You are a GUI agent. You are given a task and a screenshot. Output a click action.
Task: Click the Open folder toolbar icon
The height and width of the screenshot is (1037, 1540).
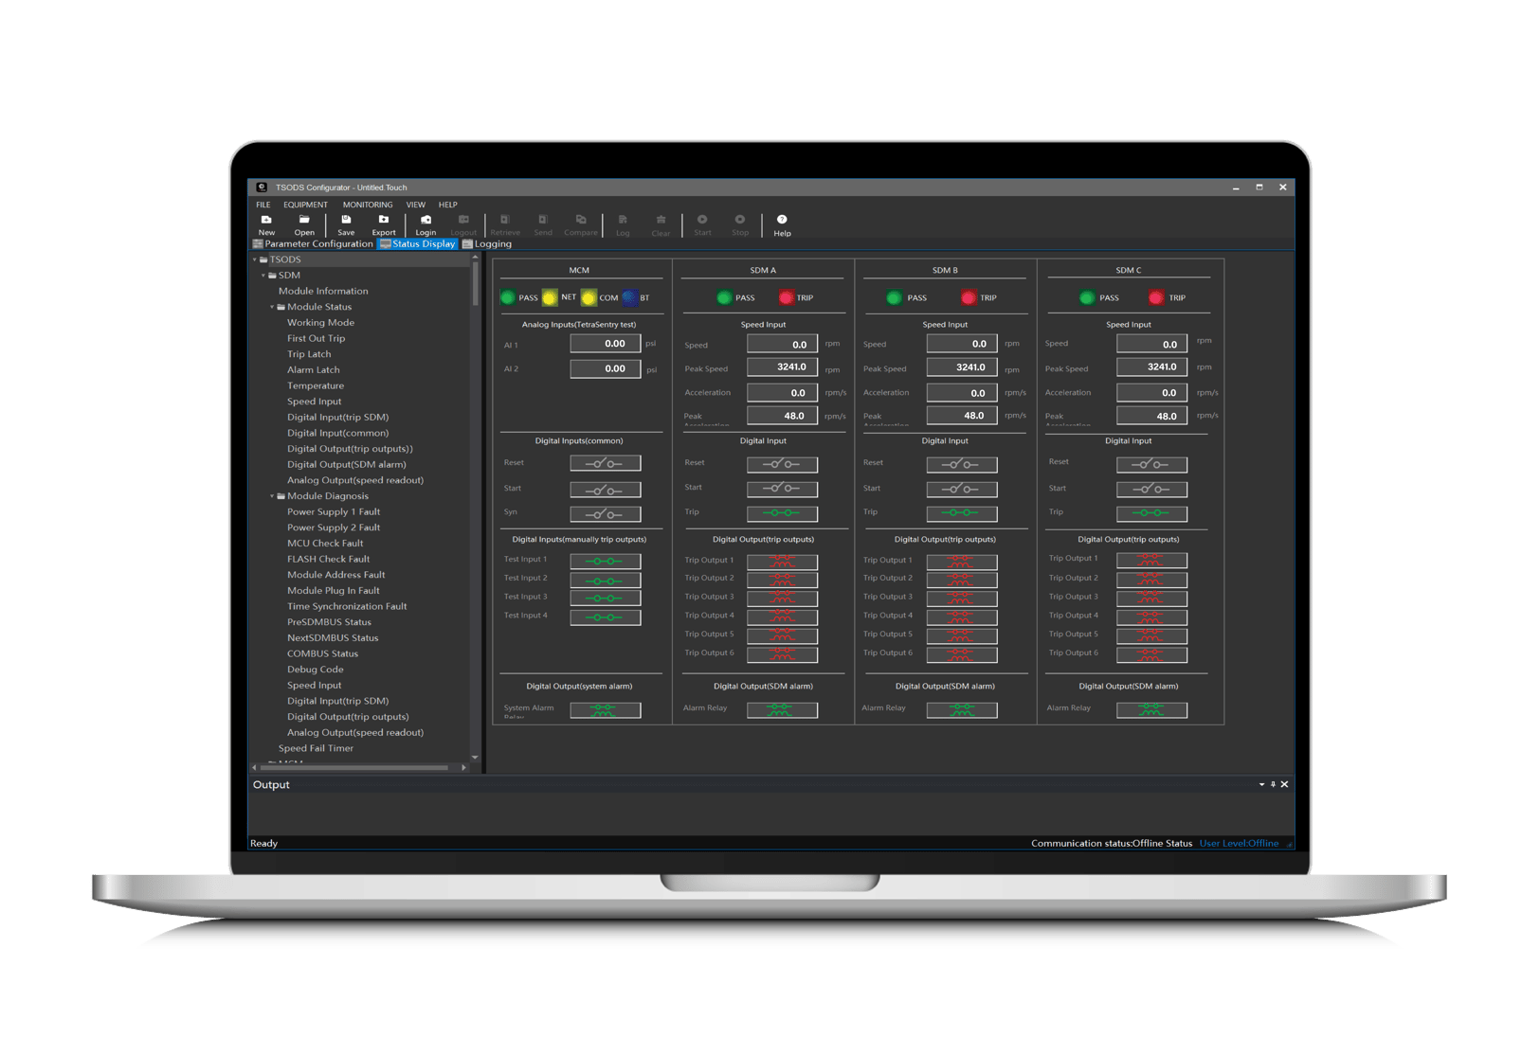(304, 221)
